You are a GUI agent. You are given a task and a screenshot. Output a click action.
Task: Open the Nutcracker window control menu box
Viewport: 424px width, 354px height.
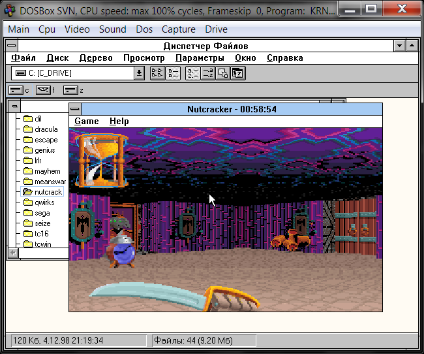[x=75, y=109]
